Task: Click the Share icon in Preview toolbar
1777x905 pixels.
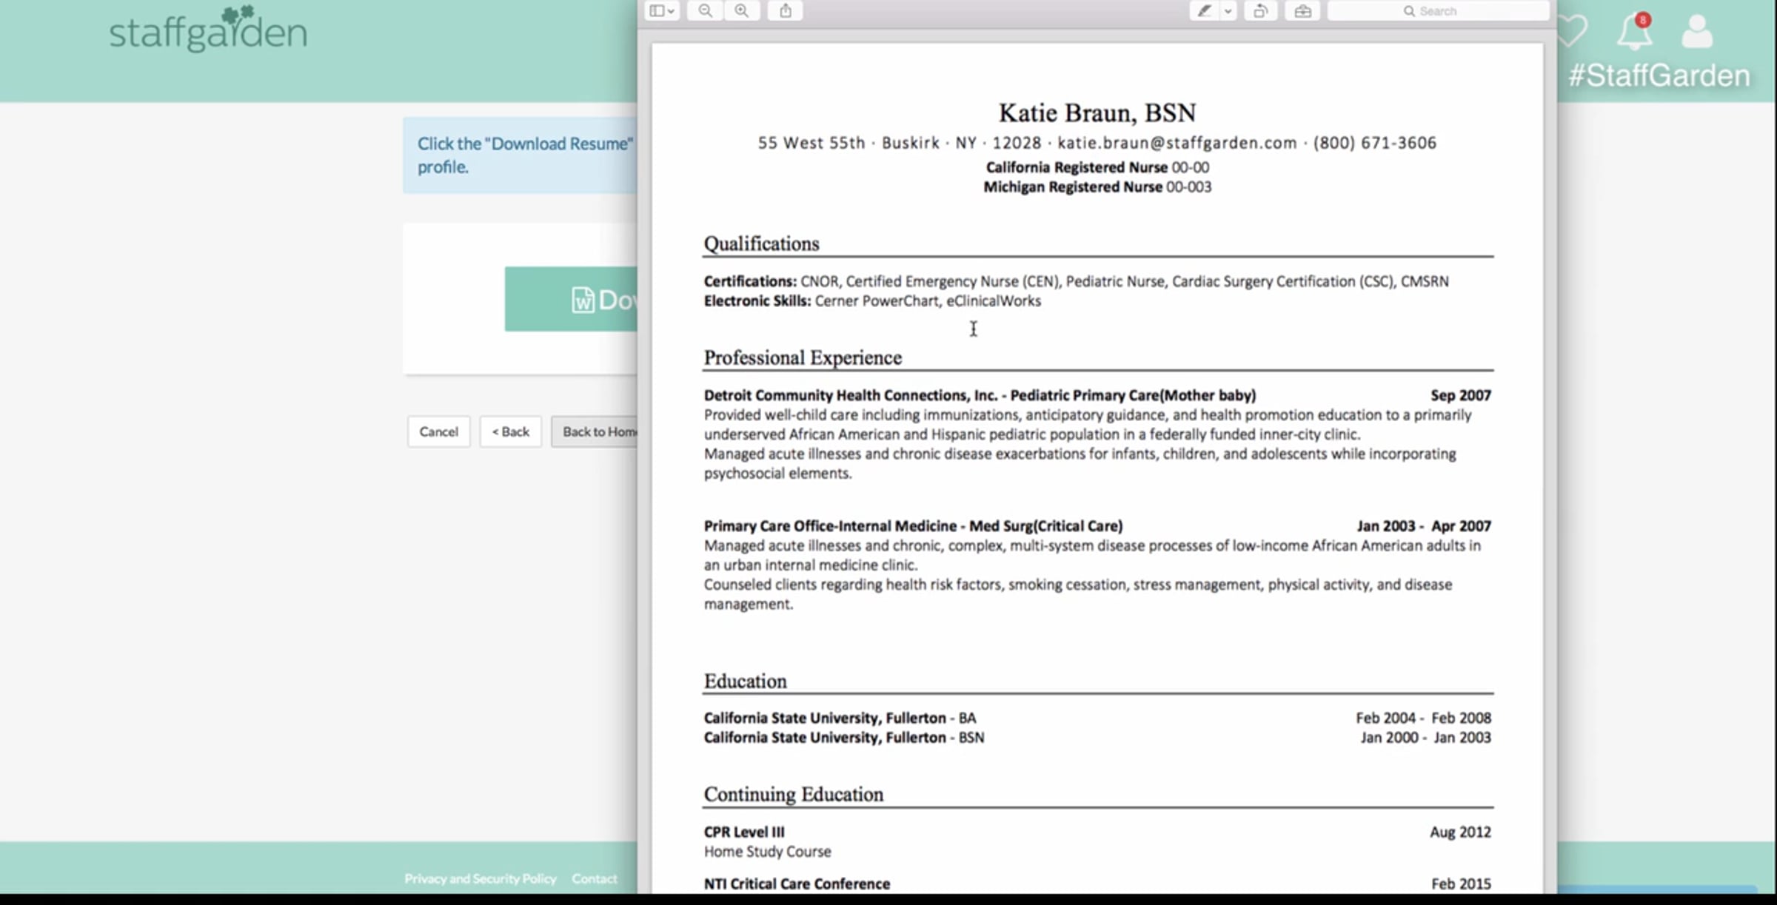Action: (x=786, y=11)
